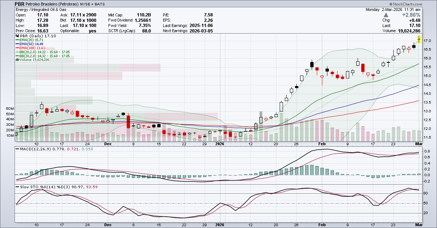The width and height of the screenshot is (437, 228).
Task: Click the 0.8 MACD axis label
Action: pyautogui.click(x=426, y=151)
